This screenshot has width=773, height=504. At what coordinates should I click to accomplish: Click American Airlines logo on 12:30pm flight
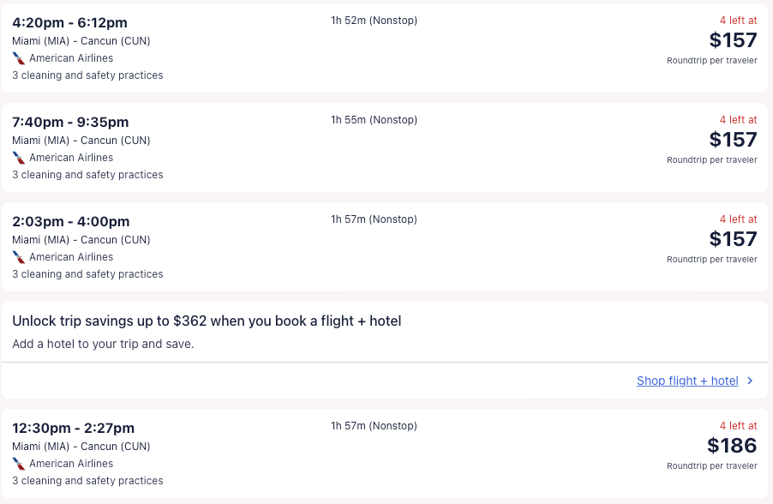click(x=19, y=464)
